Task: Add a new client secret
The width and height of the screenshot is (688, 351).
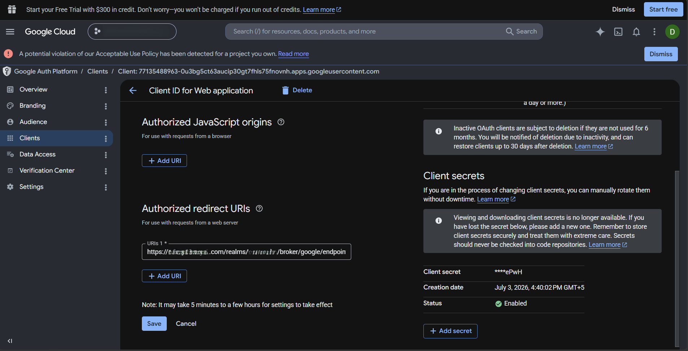Action: (450, 331)
